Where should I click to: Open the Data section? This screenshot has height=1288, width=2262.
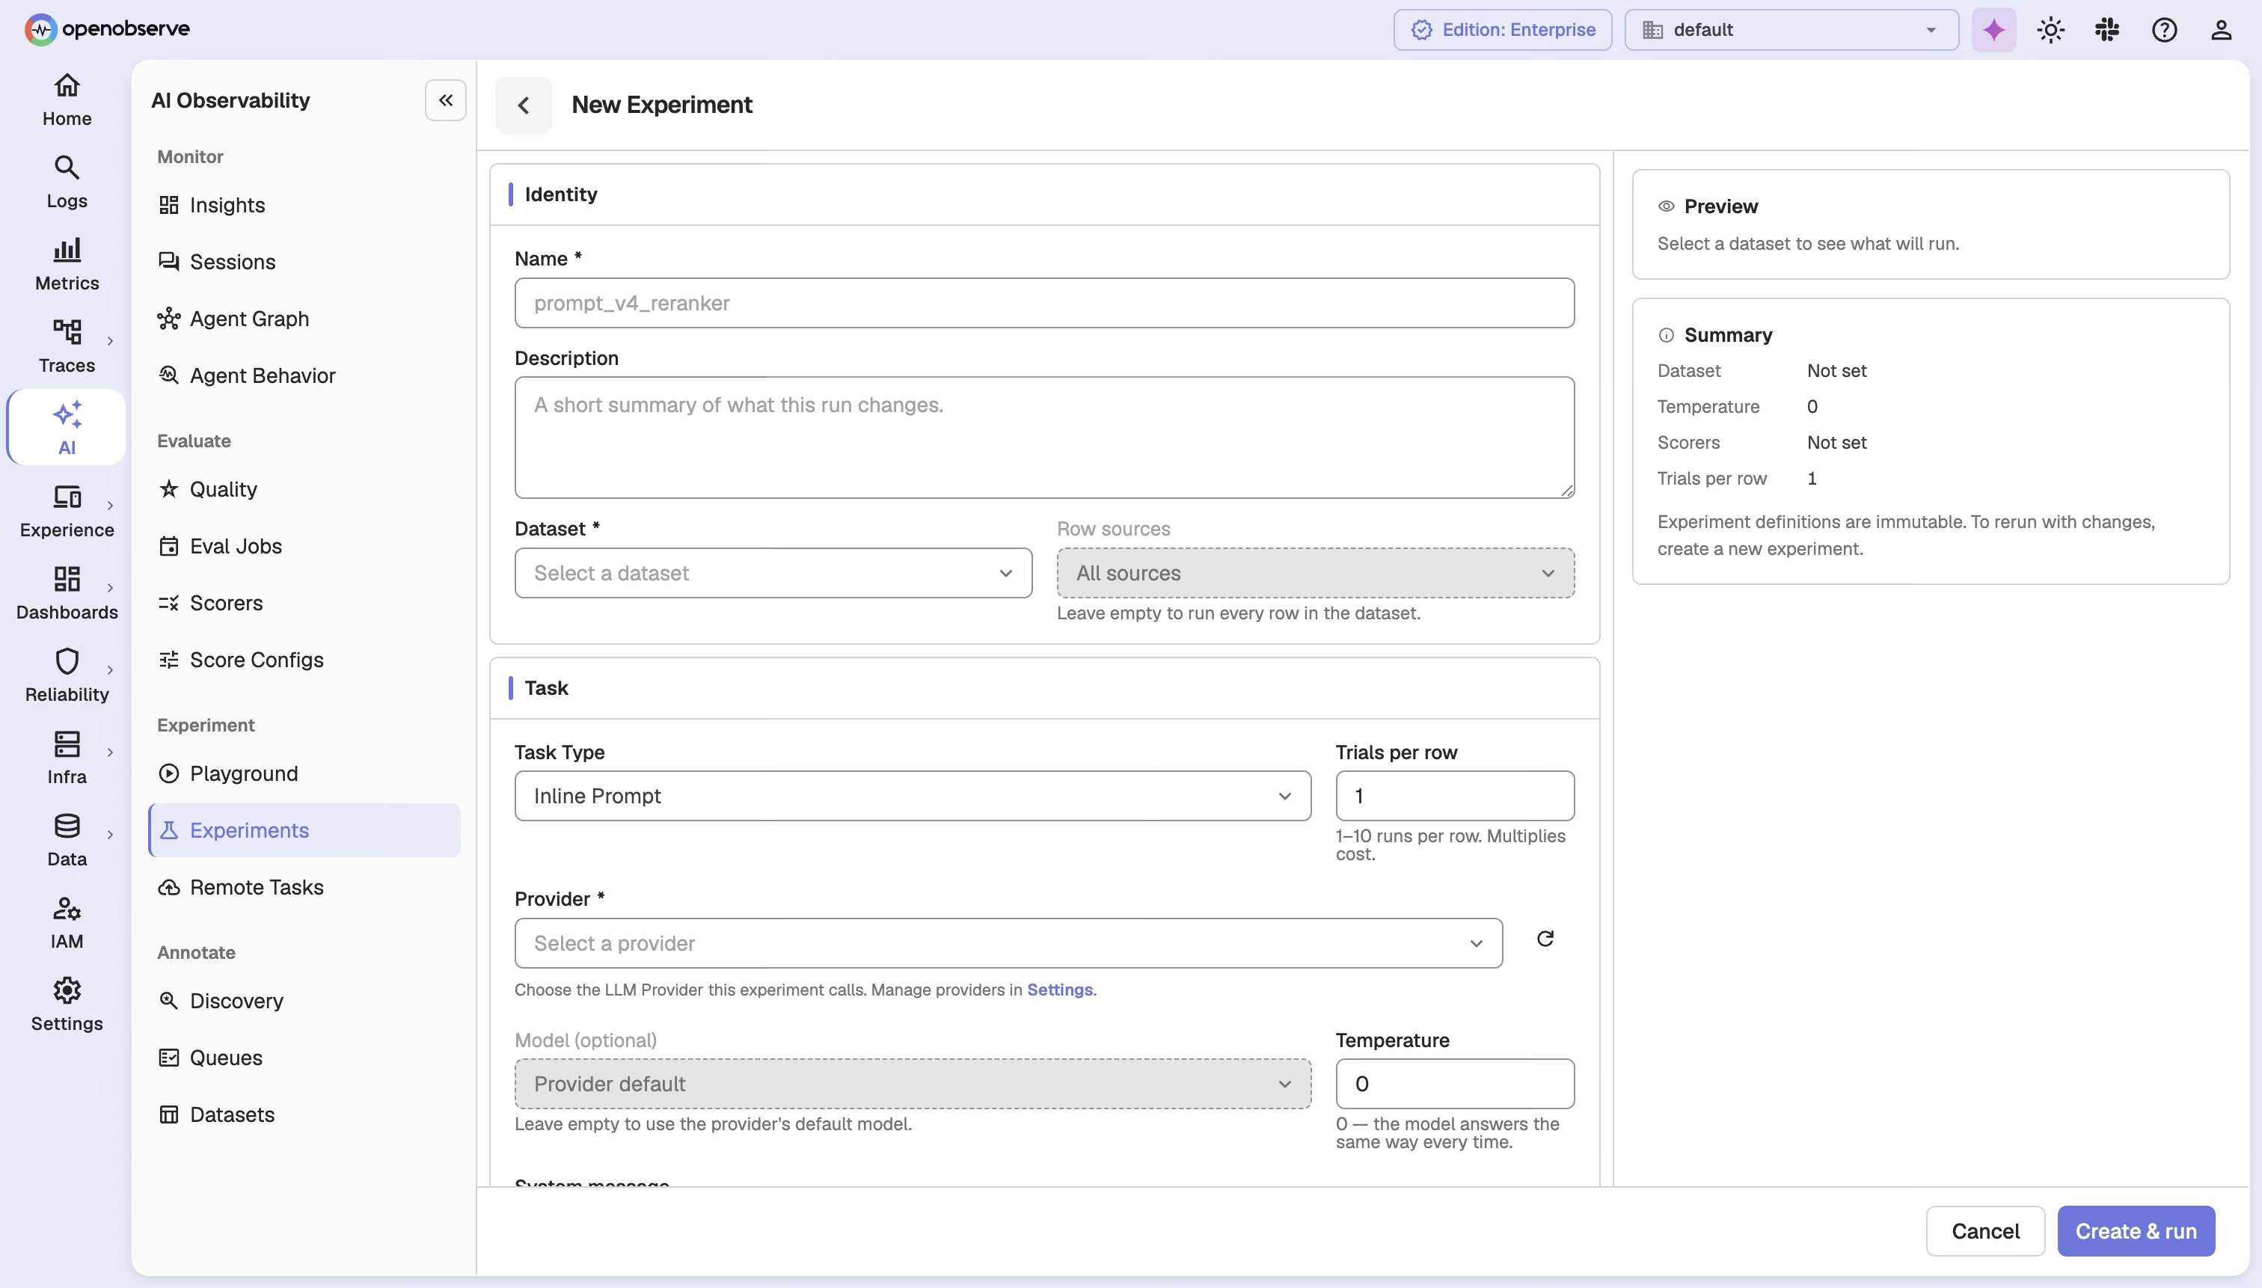coord(67,841)
